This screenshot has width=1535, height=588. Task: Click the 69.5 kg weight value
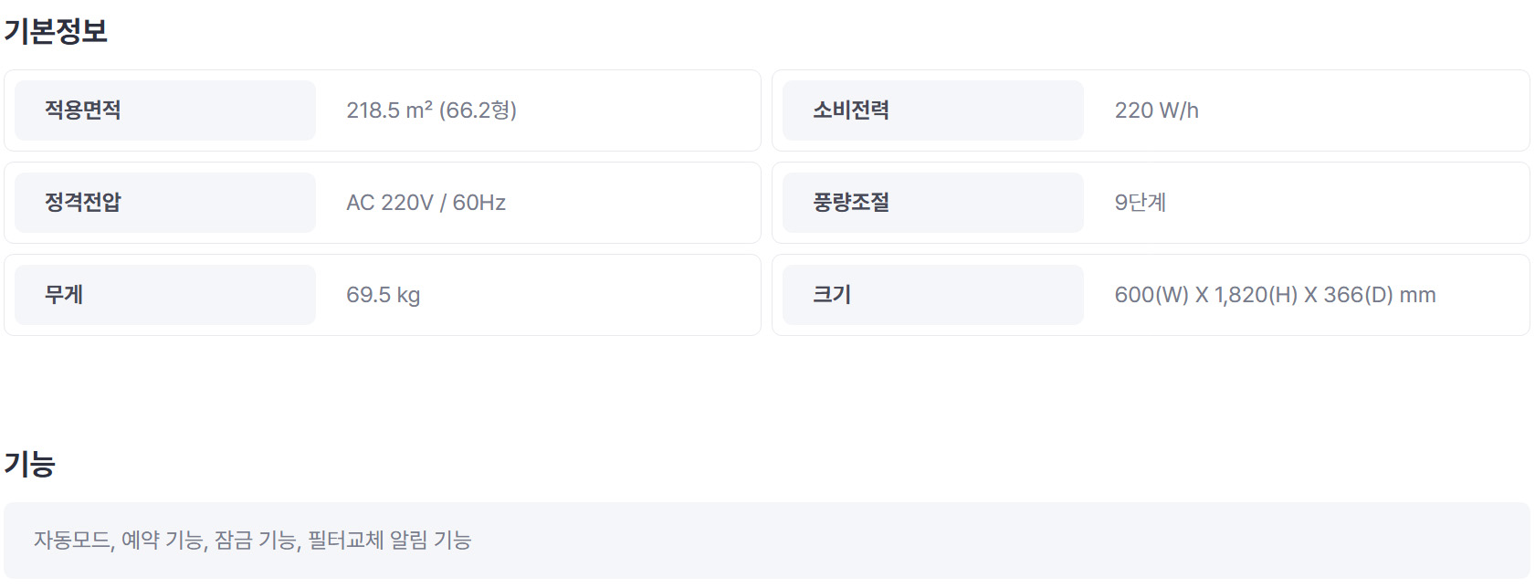coord(383,295)
